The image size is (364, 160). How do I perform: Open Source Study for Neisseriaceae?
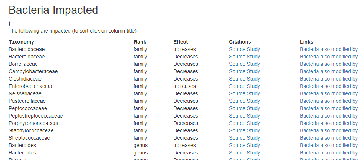(x=244, y=93)
